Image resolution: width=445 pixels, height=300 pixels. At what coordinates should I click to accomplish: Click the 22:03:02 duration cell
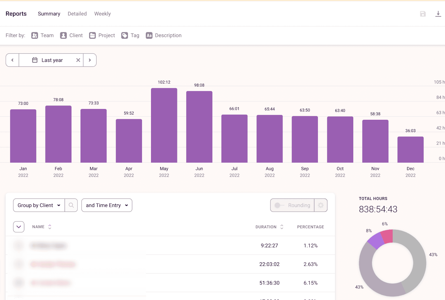(x=269, y=264)
